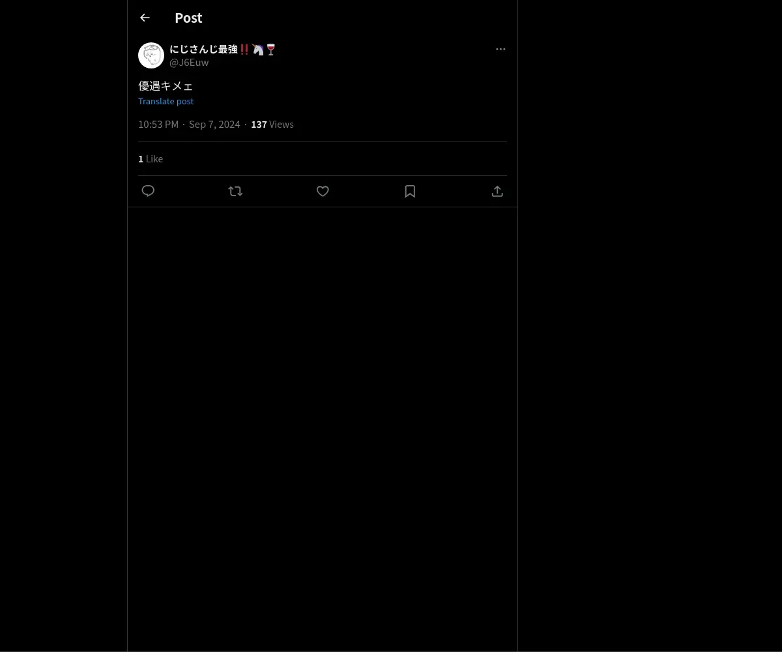The image size is (782, 652).
Task: Click the Translate post link
Action: click(166, 101)
